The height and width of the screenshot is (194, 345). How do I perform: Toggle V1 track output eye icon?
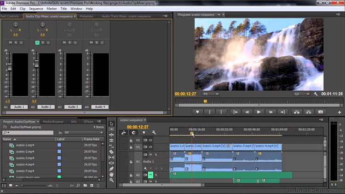click(x=150, y=147)
